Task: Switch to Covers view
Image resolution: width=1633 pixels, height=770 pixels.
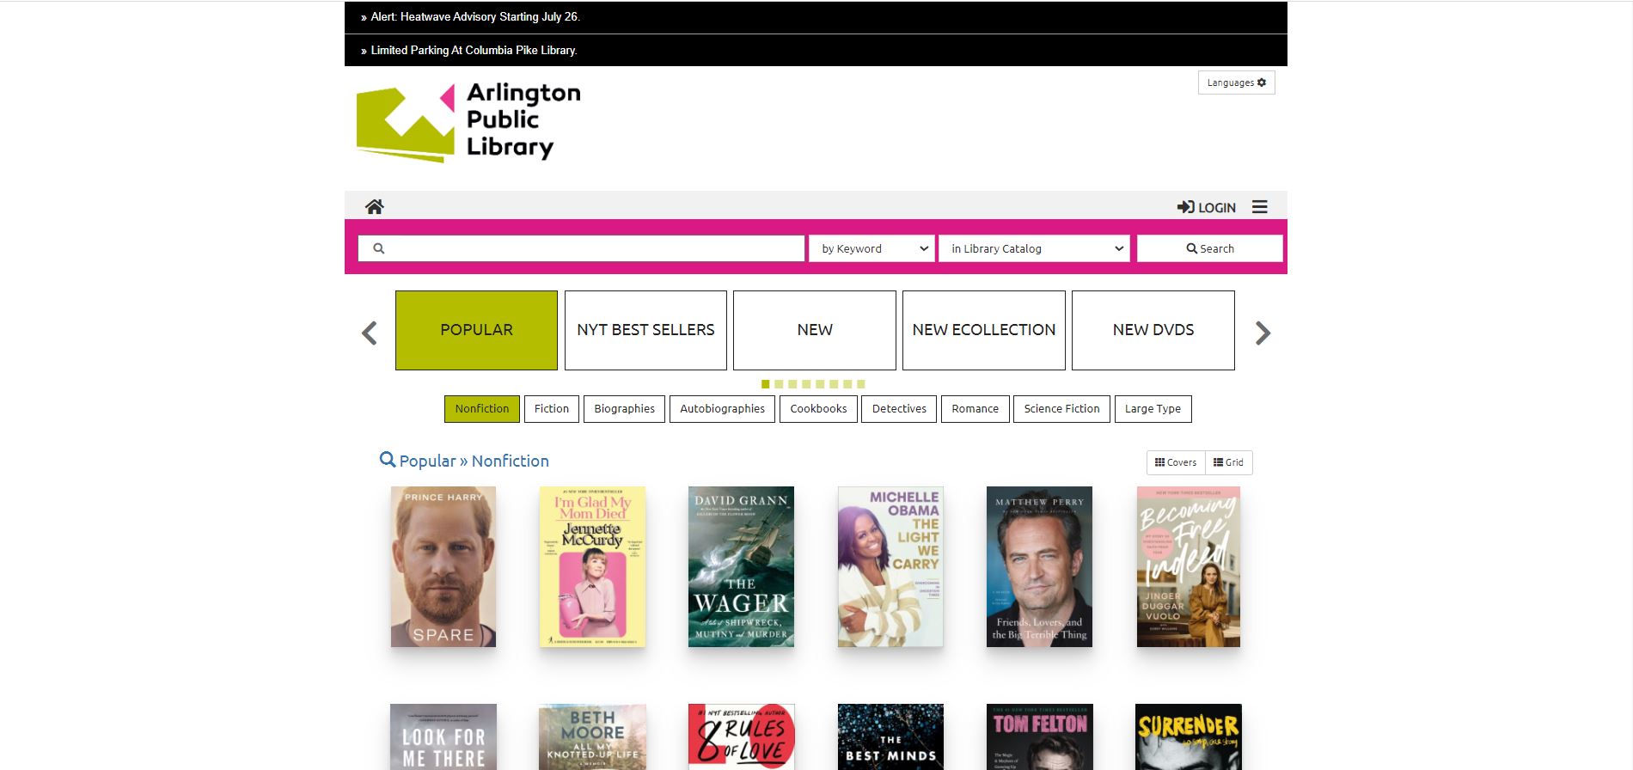Action: click(1176, 462)
